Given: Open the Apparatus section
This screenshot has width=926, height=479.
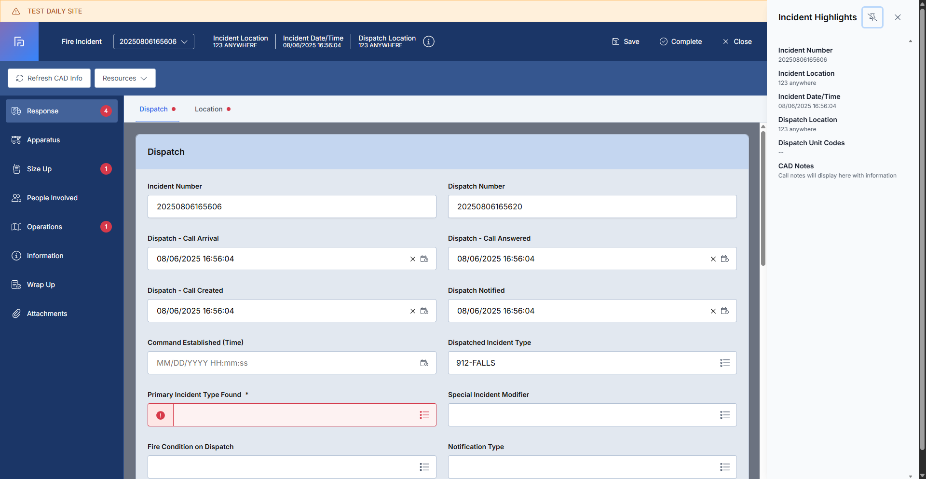Looking at the screenshot, I should click(x=62, y=140).
